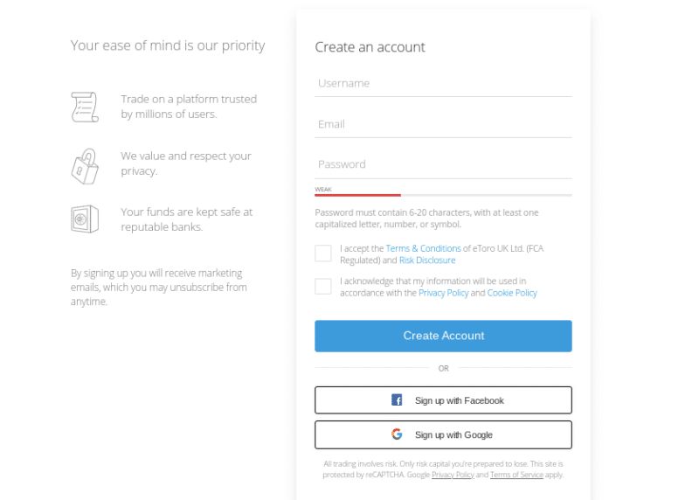Screen dimensions: 699x500
Task: Click the Google logo icon
Action: tap(397, 434)
